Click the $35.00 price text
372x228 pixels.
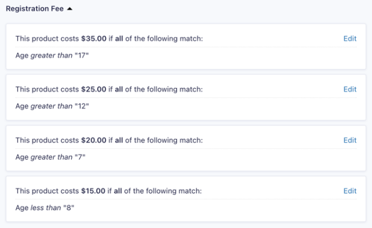pos(94,38)
